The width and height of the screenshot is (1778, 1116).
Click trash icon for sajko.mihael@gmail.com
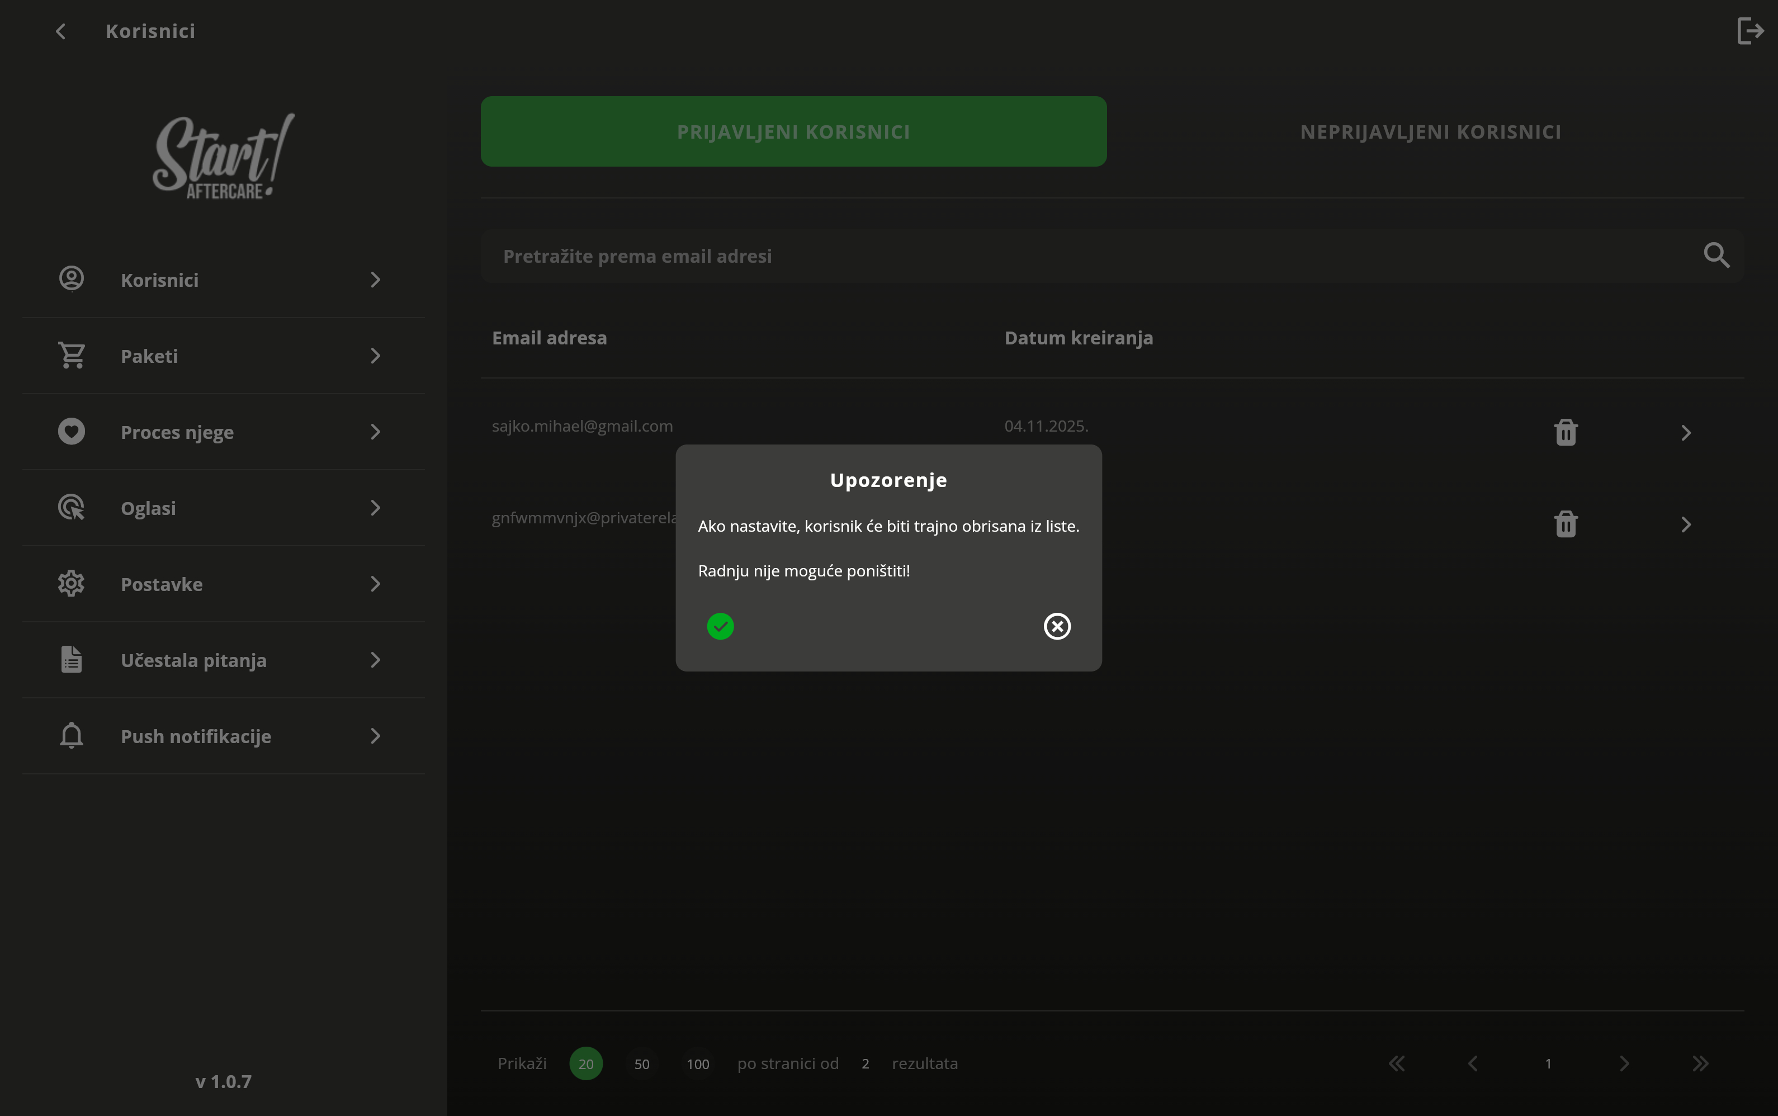pyautogui.click(x=1565, y=433)
